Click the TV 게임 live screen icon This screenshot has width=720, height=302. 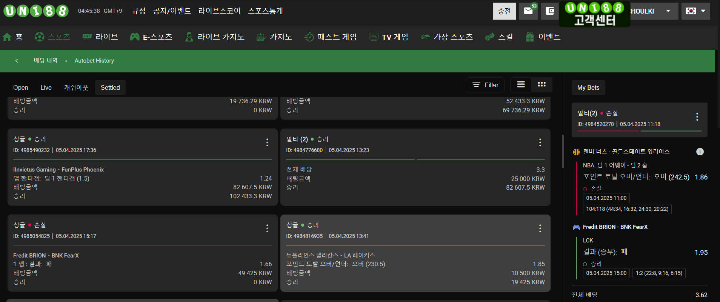click(x=374, y=37)
